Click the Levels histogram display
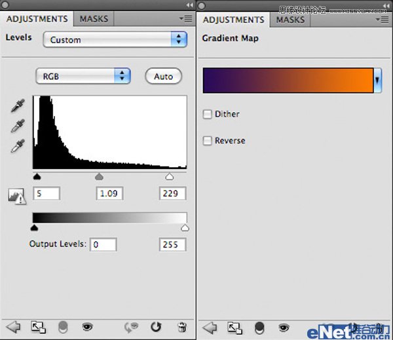This screenshot has width=393, height=340. [110, 132]
